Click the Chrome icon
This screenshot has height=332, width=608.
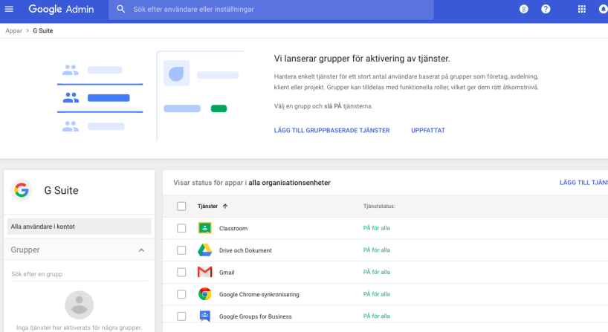click(x=204, y=294)
